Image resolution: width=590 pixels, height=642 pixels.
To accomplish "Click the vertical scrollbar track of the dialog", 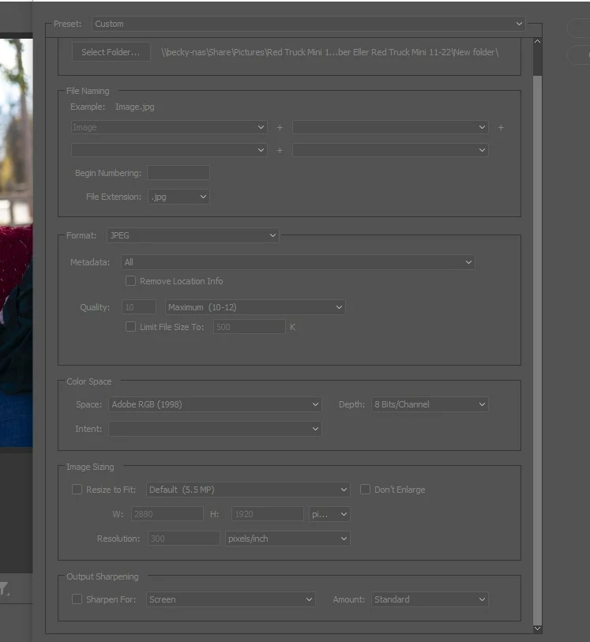I will tap(538, 348).
